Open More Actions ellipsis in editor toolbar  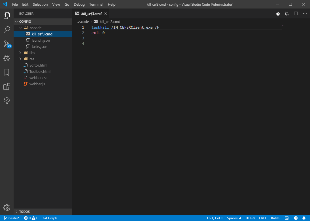305,14
